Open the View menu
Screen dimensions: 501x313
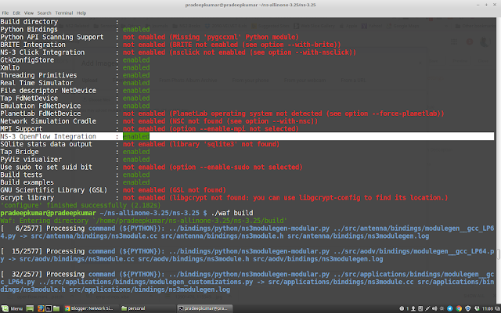(x=29, y=13)
